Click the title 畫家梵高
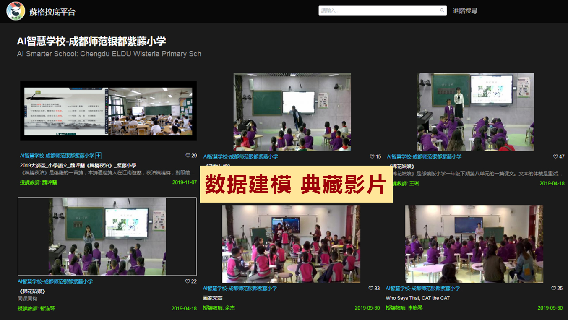The height and width of the screenshot is (320, 568). [x=213, y=298]
